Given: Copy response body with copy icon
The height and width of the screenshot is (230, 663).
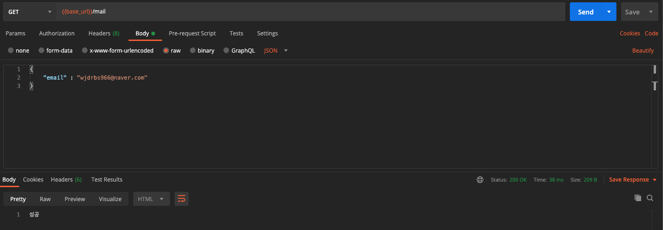Looking at the screenshot, I should coord(638,198).
